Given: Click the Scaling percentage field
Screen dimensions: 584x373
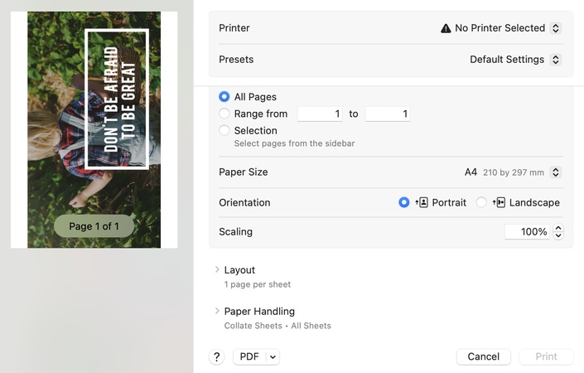Looking at the screenshot, I should click(527, 232).
